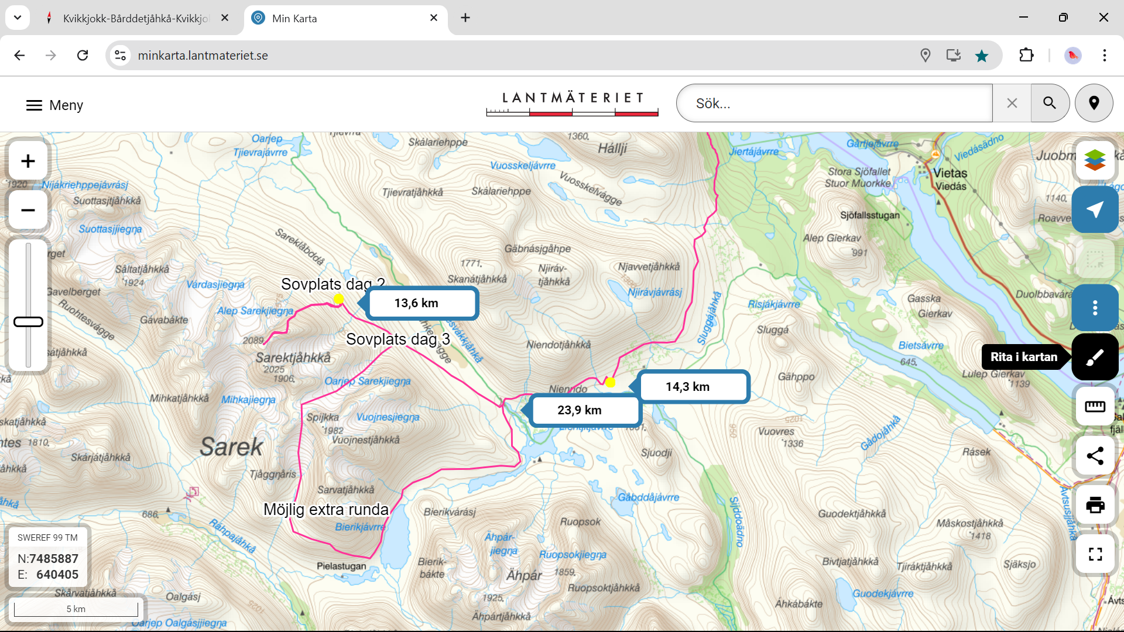Click the Pielastugan cabin label

click(x=341, y=566)
